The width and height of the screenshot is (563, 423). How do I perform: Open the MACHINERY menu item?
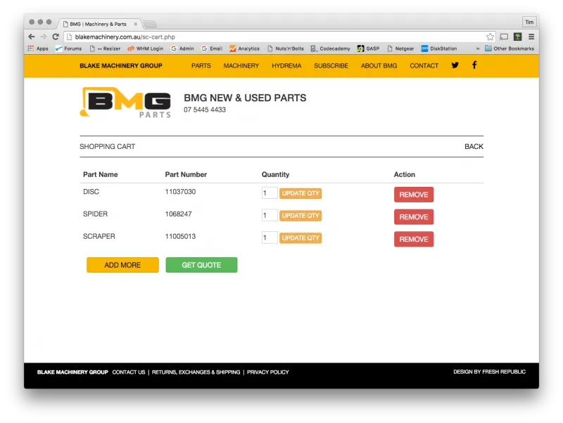tap(241, 65)
